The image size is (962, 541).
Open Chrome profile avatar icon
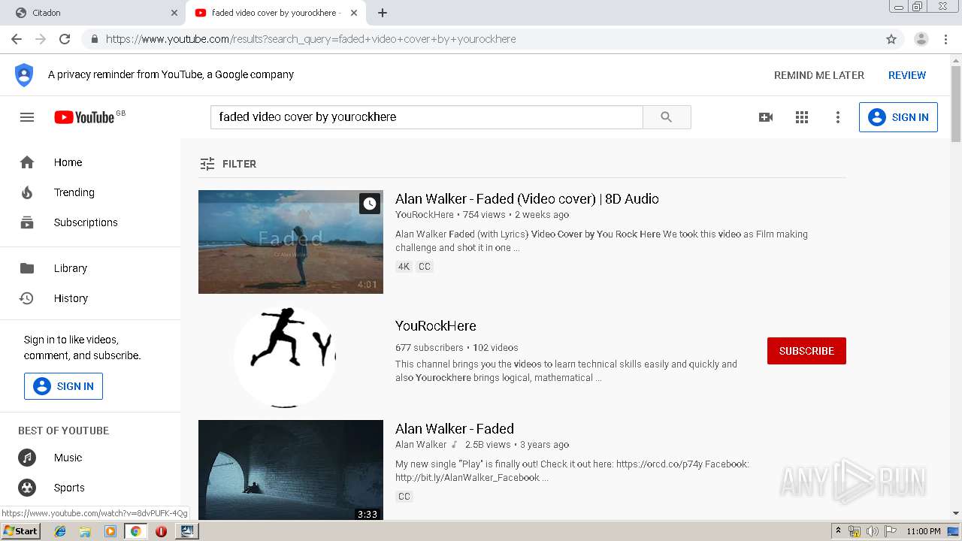(x=921, y=39)
